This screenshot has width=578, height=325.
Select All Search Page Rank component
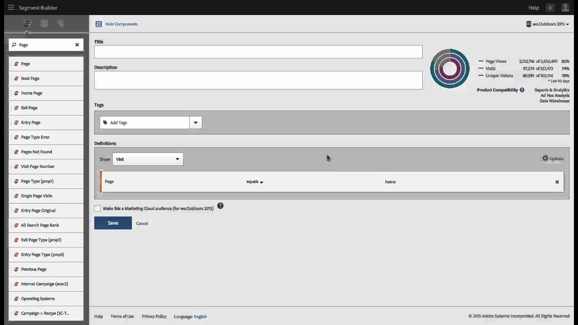pyautogui.click(x=46, y=225)
